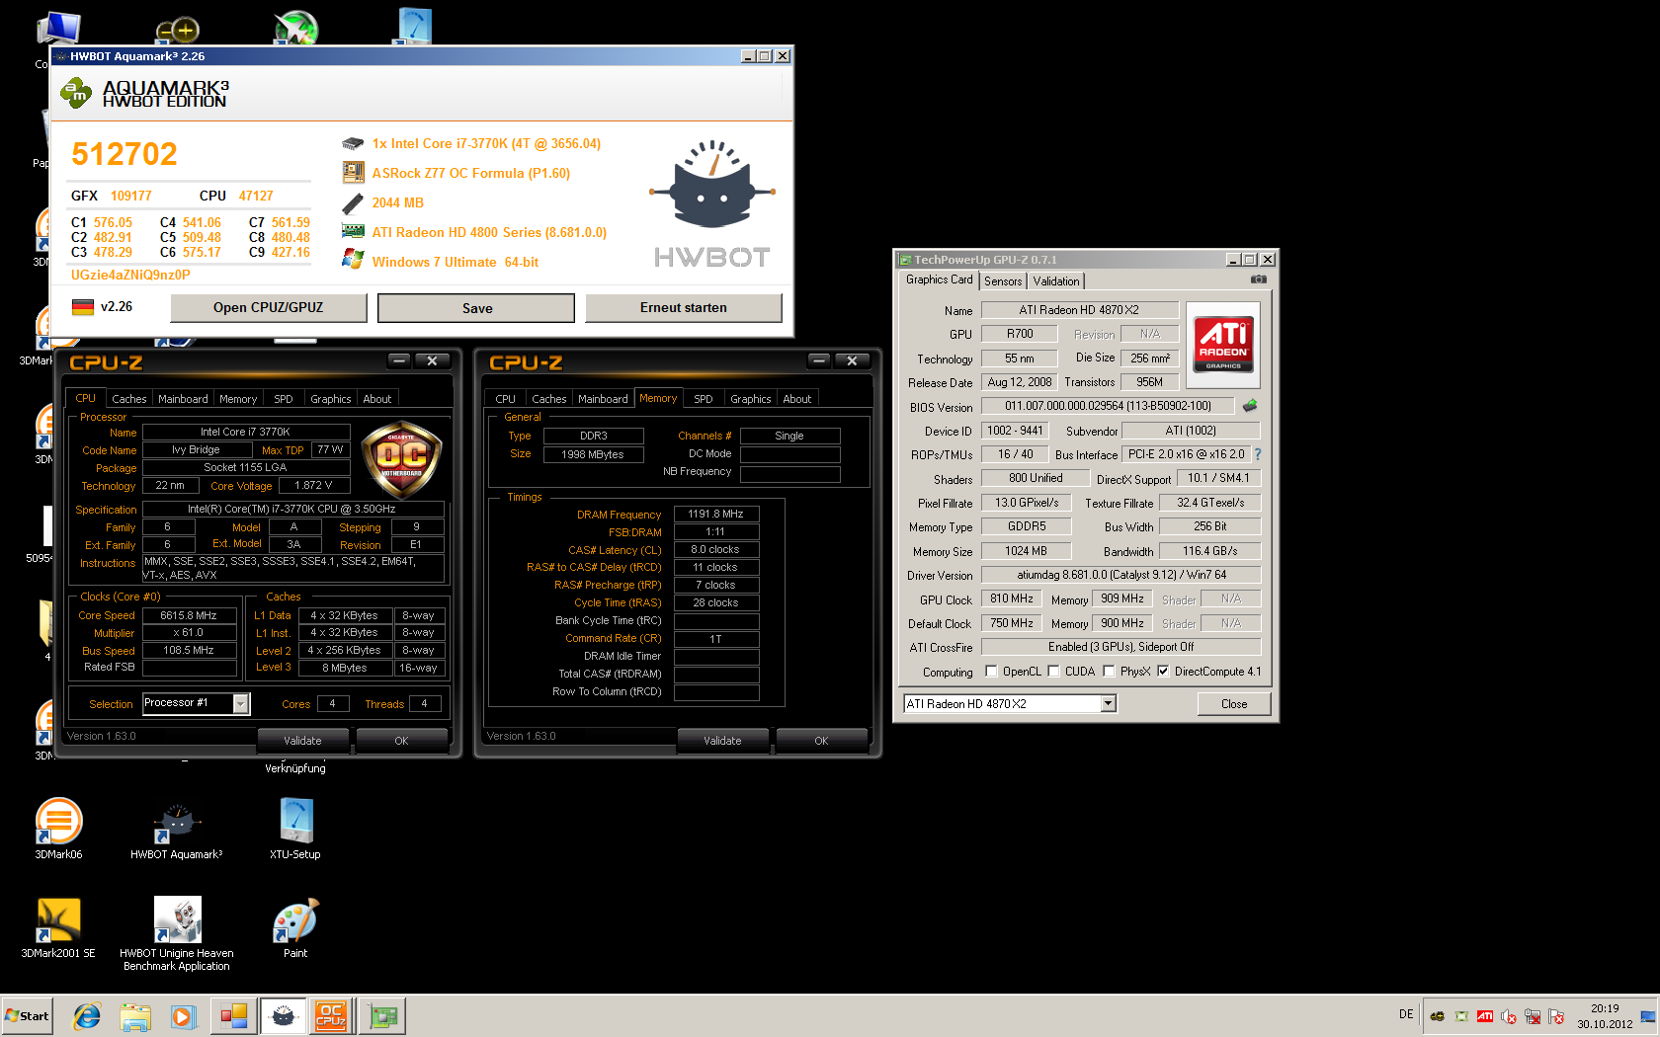Image resolution: width=1660 pixels, height=1037 pixels.
Task: Toggle the CUDA checkbox in GPU-Z
Action: coord(1053,672)
